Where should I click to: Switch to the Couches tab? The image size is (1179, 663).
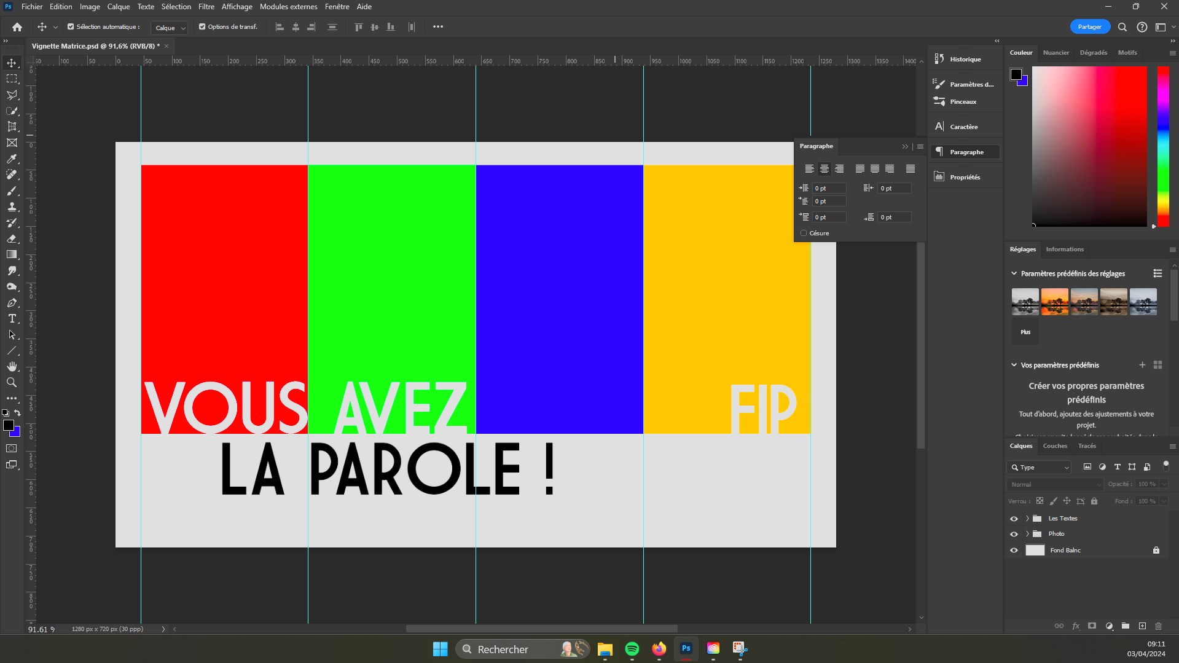[x=1055, y=445]
